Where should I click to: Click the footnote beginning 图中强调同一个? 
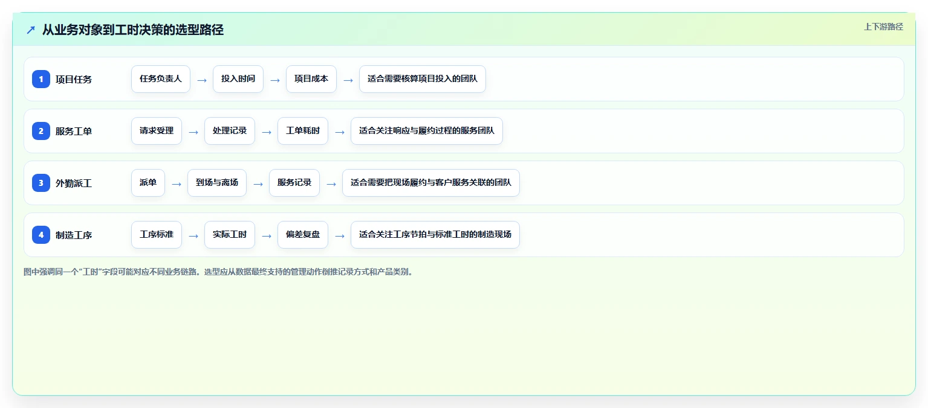(x=219, y=272)
